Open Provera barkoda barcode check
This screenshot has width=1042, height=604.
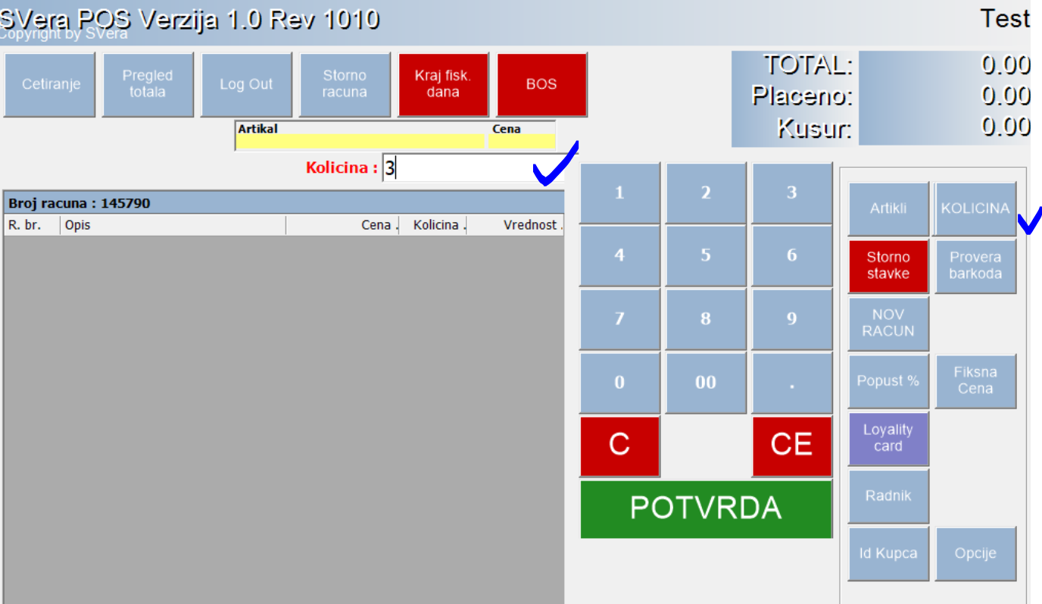[x=975, y=266]
